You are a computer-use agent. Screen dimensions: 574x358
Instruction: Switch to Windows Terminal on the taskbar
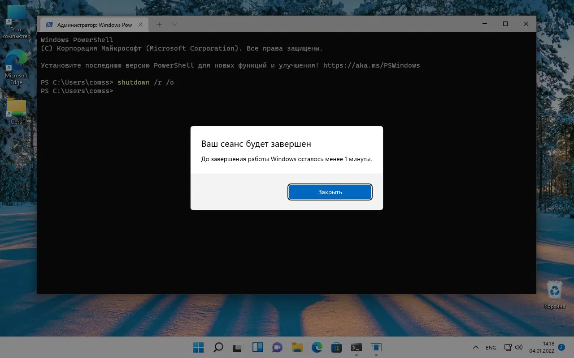(356, 348)
